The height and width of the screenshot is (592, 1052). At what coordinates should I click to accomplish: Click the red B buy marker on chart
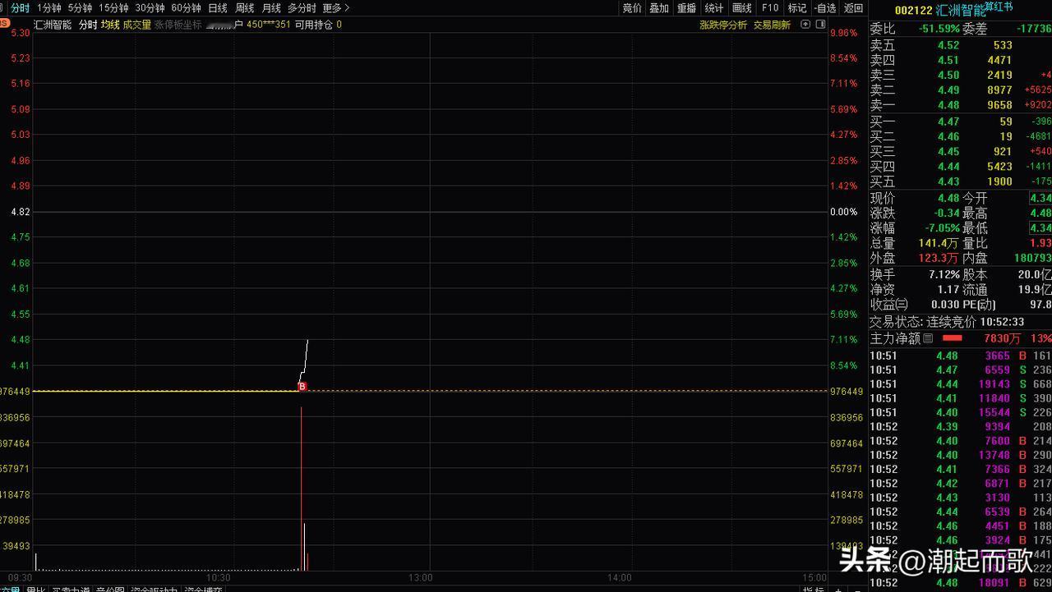[x=302, y=386]
